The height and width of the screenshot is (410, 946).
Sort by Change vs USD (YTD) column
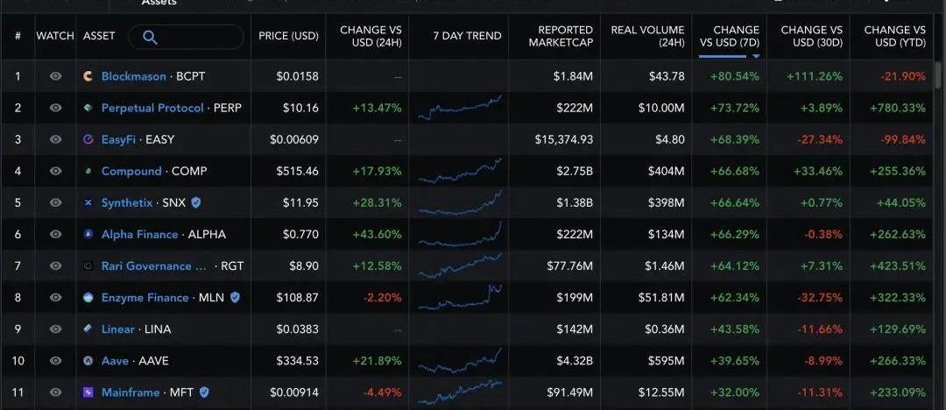tap(893, 36)
